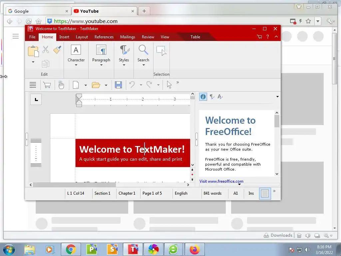The height and width of the screenshot is (256, 341).
Task: Click the sidebar vertical scrollbar thumb
Action: coord(277,121)
